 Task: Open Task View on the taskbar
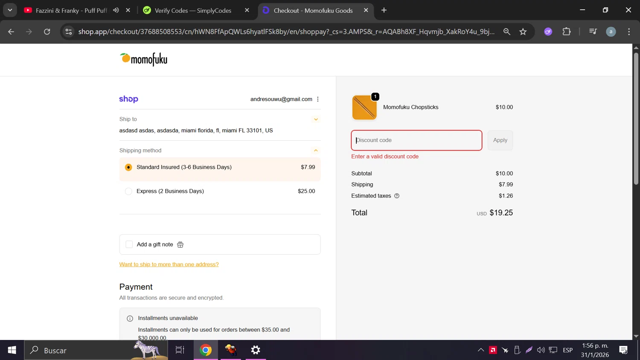pyautogui.click(x=180, y=350)
